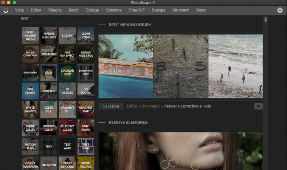Select the Crop tile
287x170 pixels.
click(x=49, y=73)
